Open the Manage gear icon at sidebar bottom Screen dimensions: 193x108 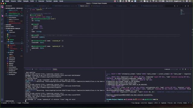point(2,100)
